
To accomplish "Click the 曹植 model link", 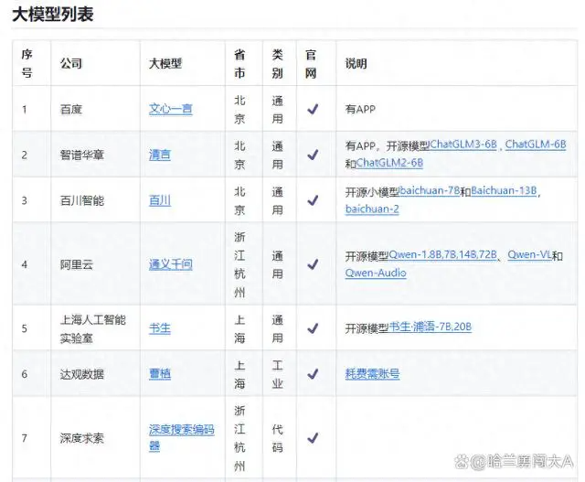I will [160, 373].
